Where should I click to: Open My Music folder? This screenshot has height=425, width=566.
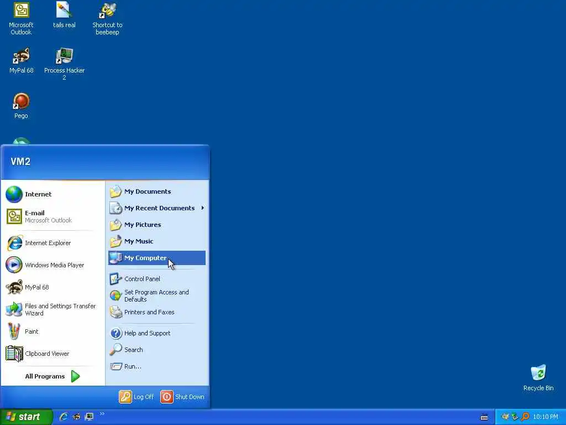[x=157, y=241]
